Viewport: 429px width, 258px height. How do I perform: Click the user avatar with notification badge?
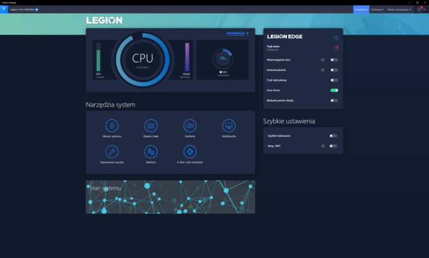point(419,10)
